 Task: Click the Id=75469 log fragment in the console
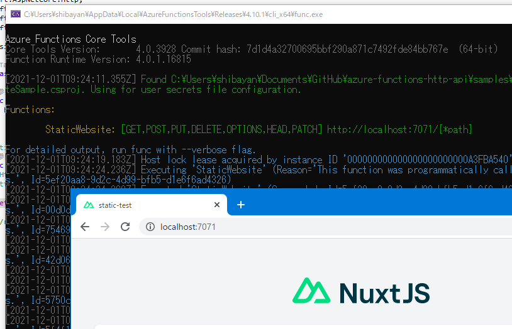click(50, 230)
